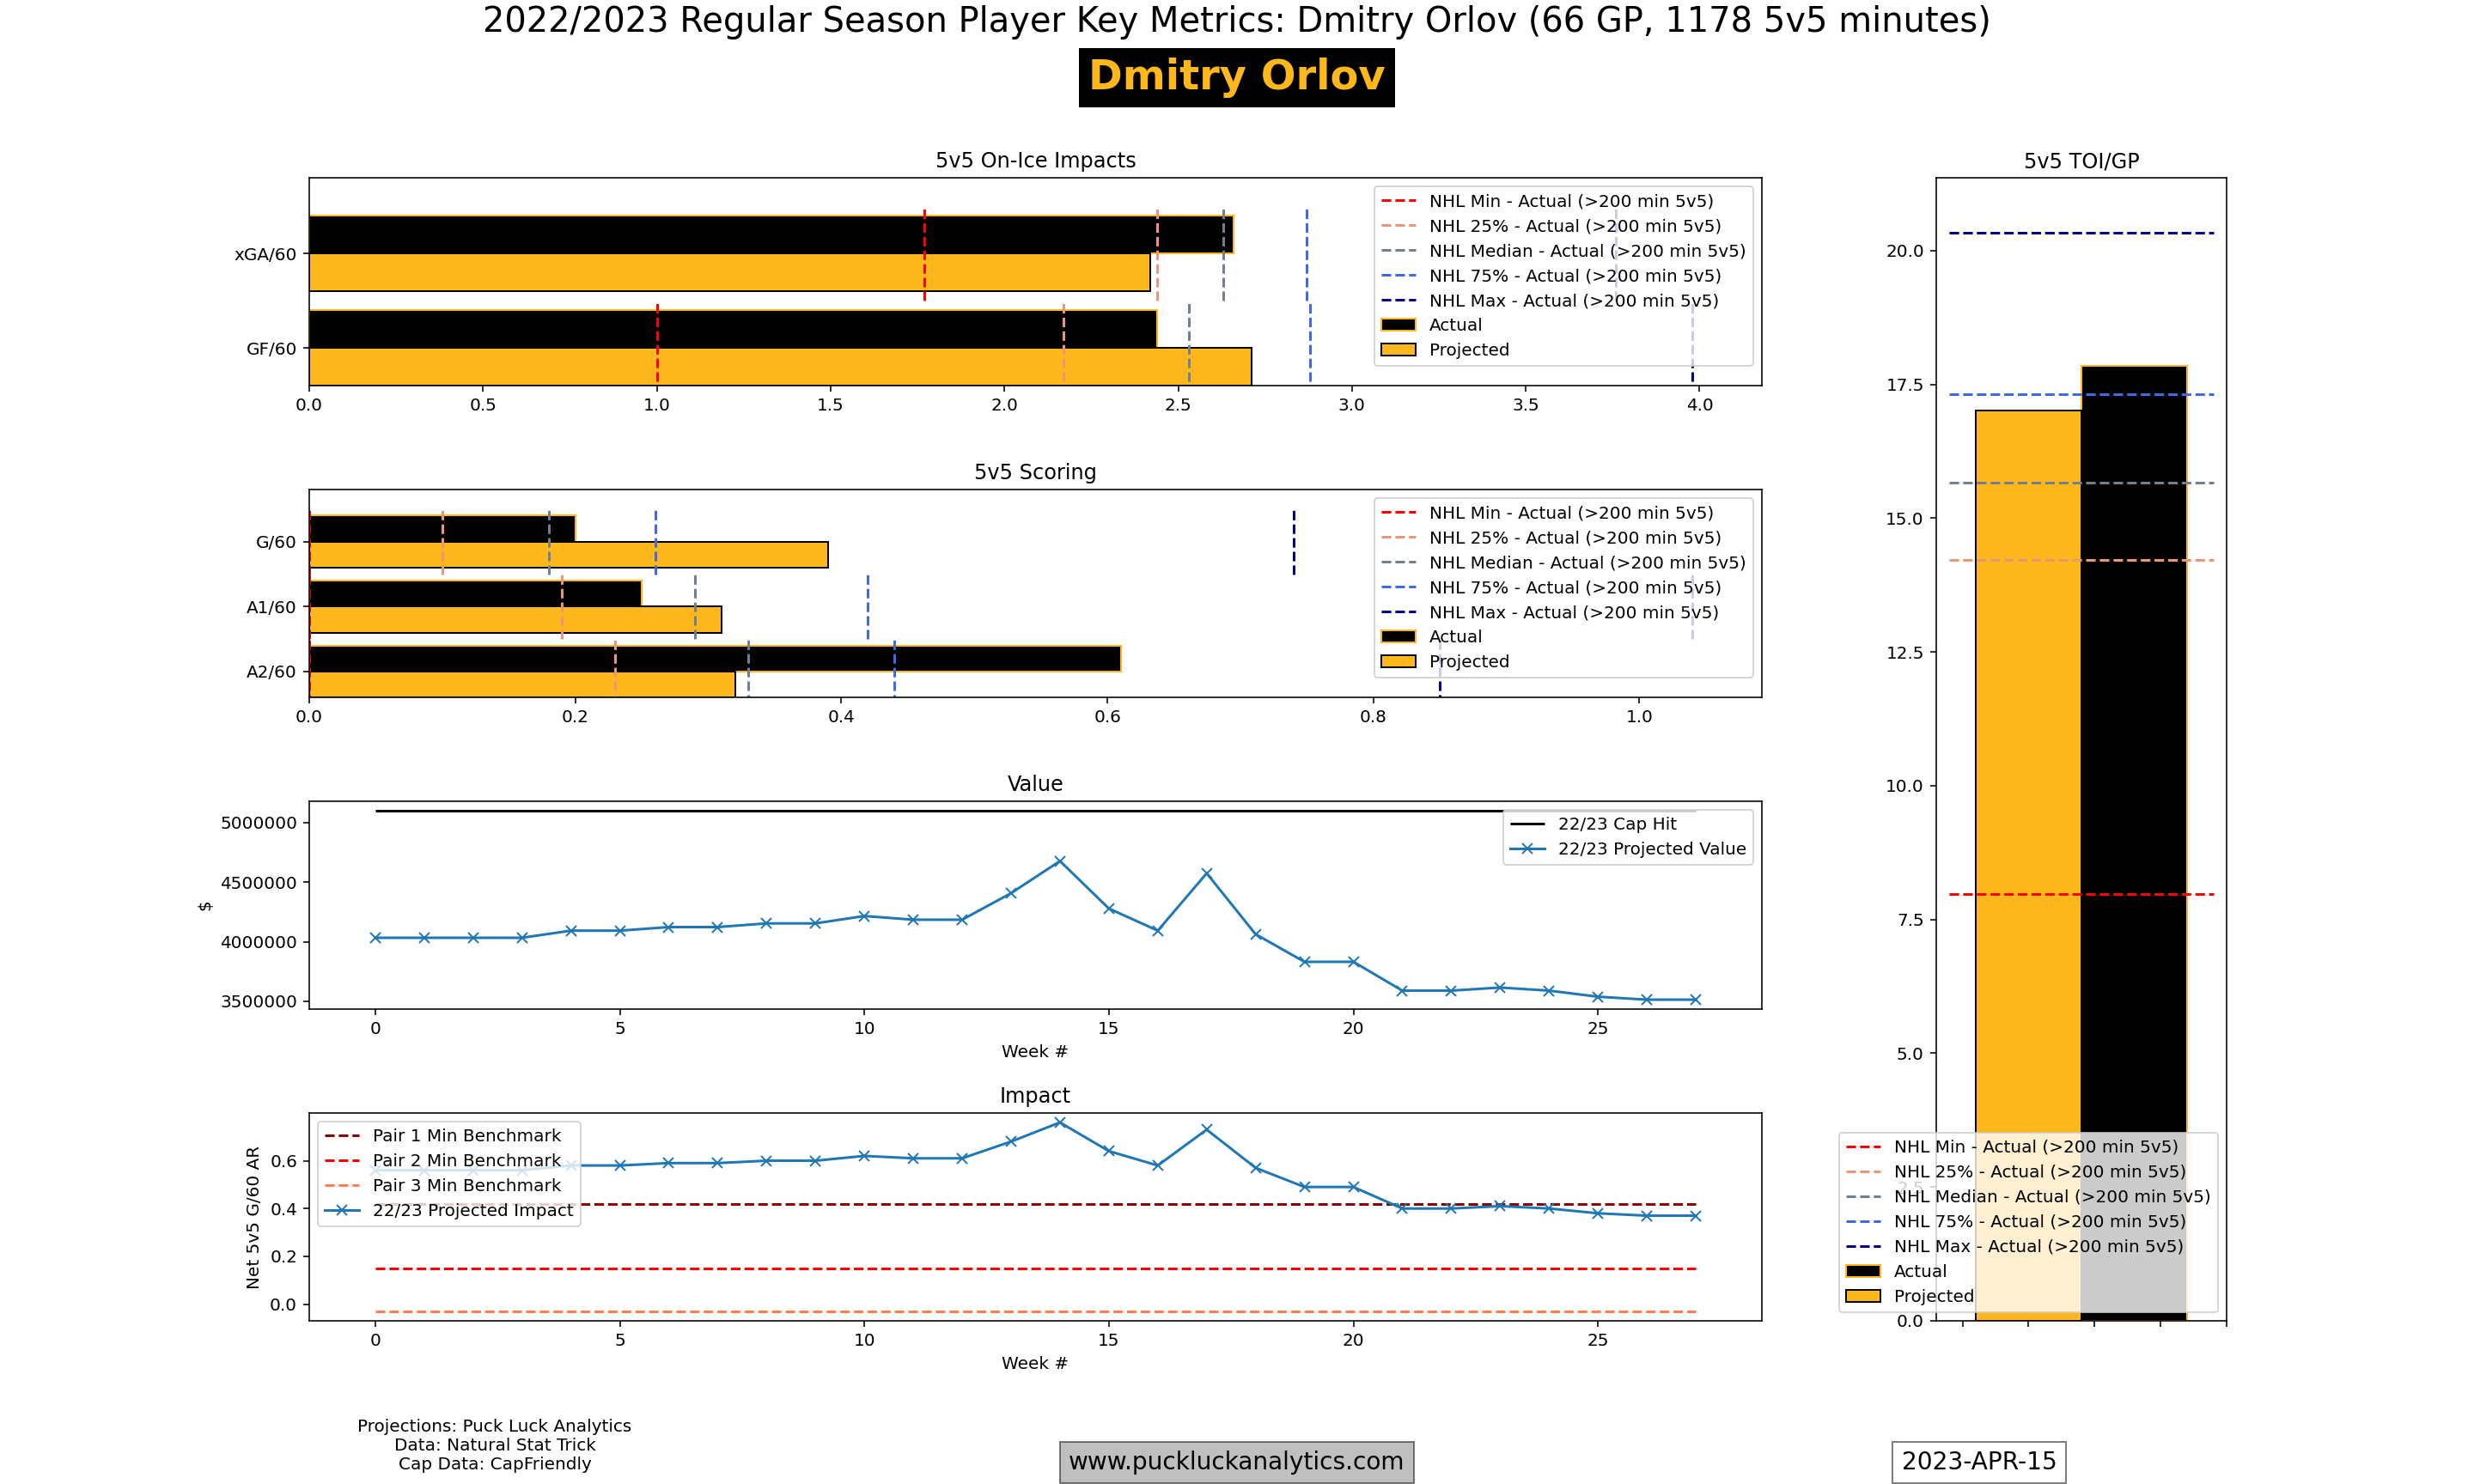Click NHL Median entry in TOI/GP legend

click(2028, 1197)
